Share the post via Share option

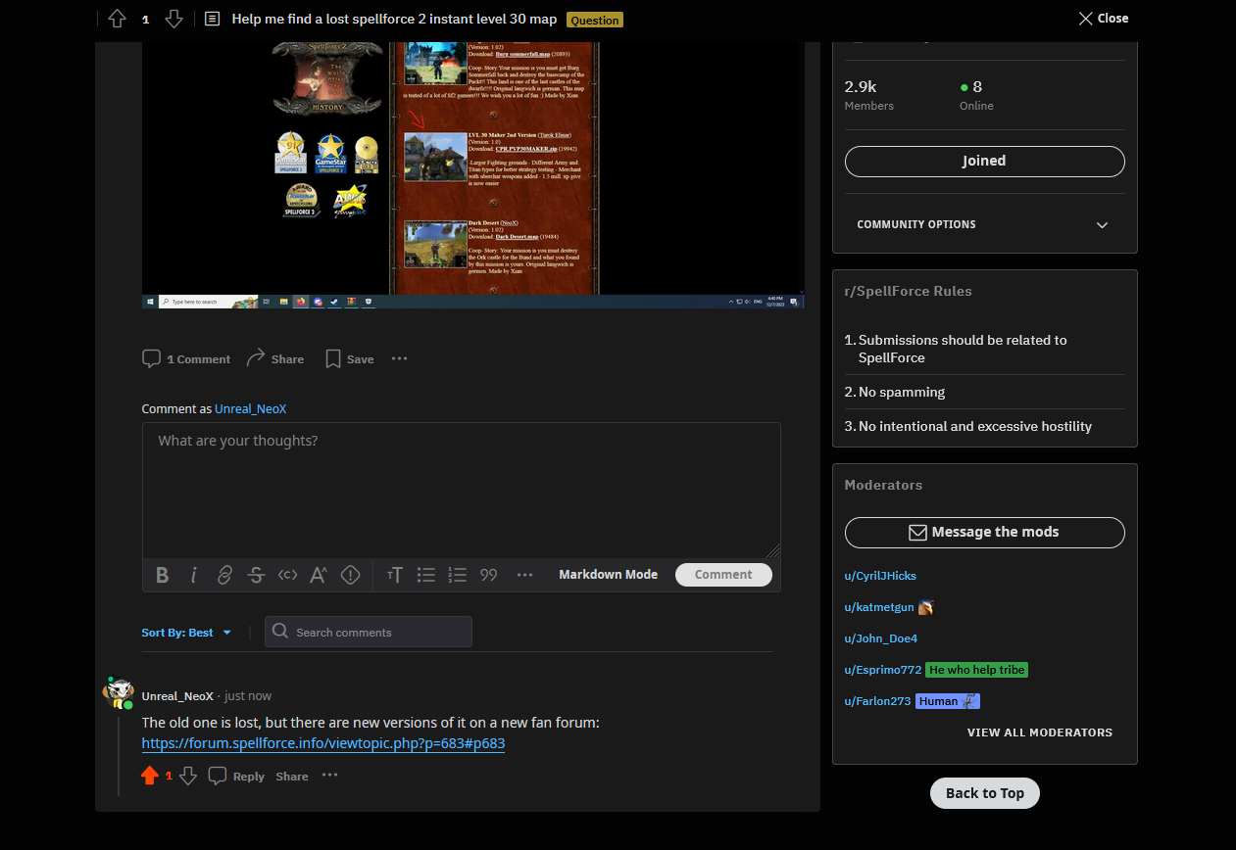point(275,359)
